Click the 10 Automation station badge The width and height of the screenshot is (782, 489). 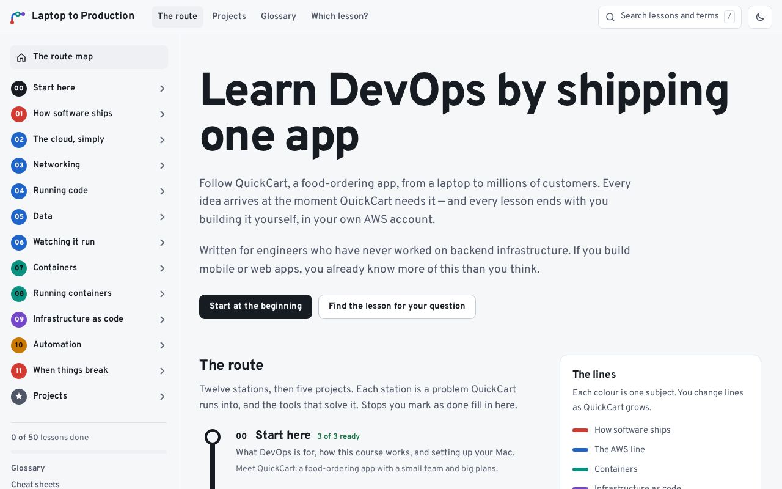click(19, 345)
